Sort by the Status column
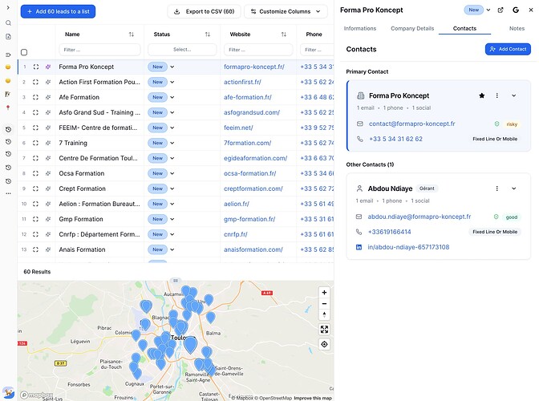This screenshot has height=401, width=539. pos(208,34)
